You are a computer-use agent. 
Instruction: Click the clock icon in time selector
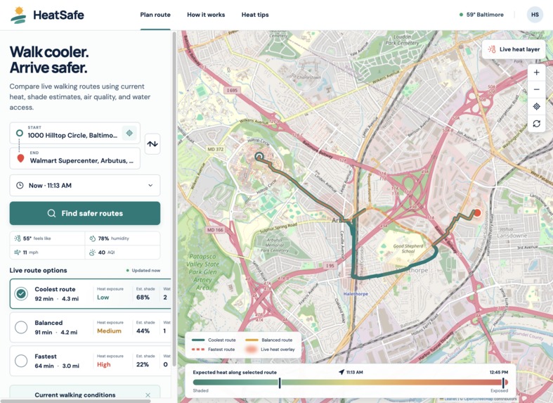pyautogui.click(x=20, y=185)
